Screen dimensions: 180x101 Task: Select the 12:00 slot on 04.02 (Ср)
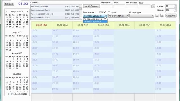[62, 44]
